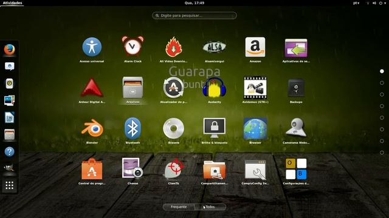Viewport: 389px width, 218px height.
Task: Launch Firefox from the dock
Action: coord(10,50)
